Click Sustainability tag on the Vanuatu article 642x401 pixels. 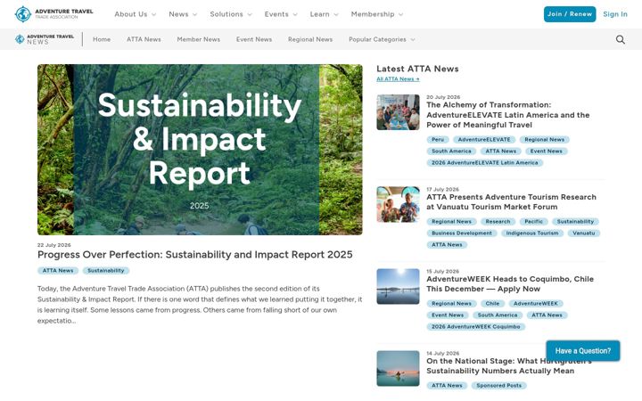pyautogui.click(x=575, y=221)
